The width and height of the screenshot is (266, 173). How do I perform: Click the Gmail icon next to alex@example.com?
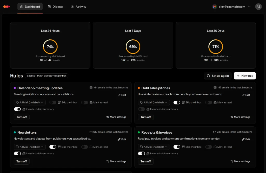[215, 6]
